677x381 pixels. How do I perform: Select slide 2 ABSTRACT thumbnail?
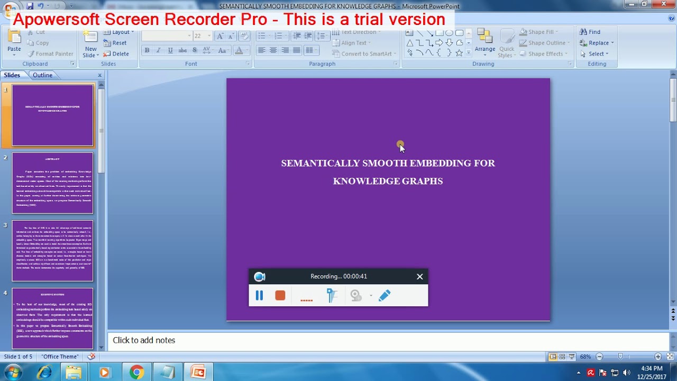coord(52,183)
